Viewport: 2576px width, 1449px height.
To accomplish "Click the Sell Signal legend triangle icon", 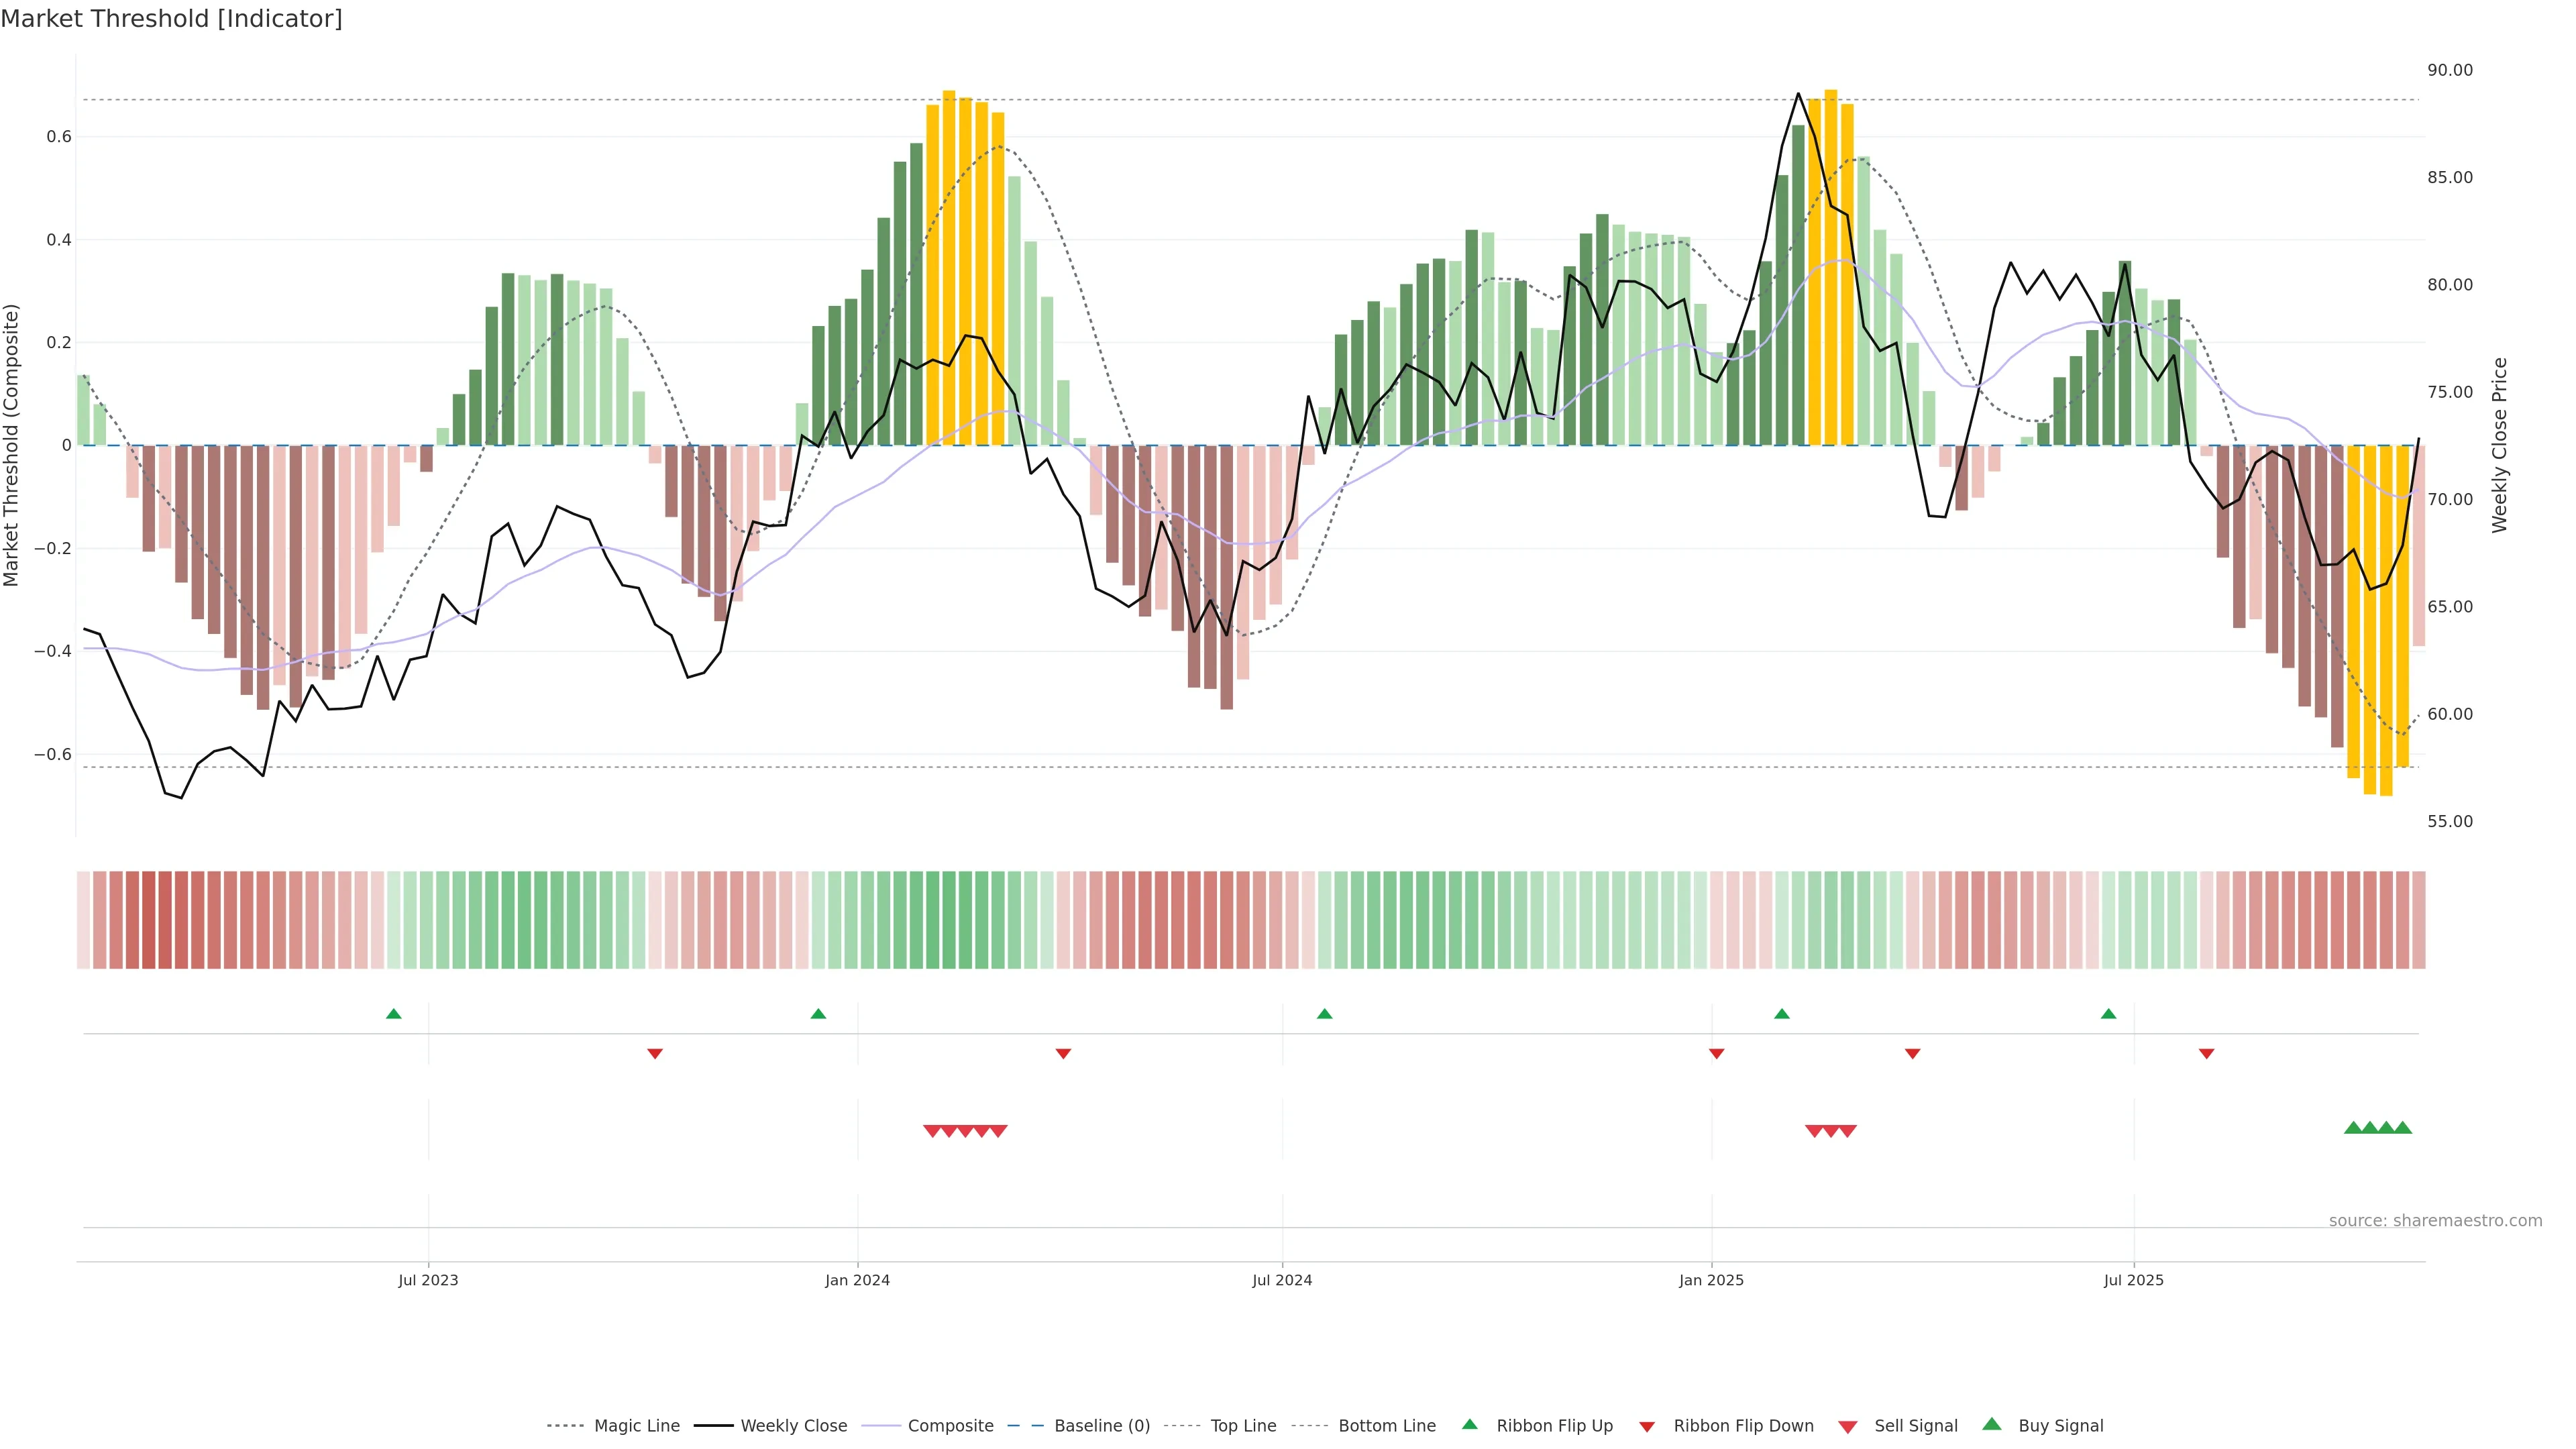I will tap(1847, 1426).
